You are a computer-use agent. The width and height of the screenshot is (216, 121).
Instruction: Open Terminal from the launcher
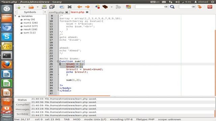tap(7, 55)
